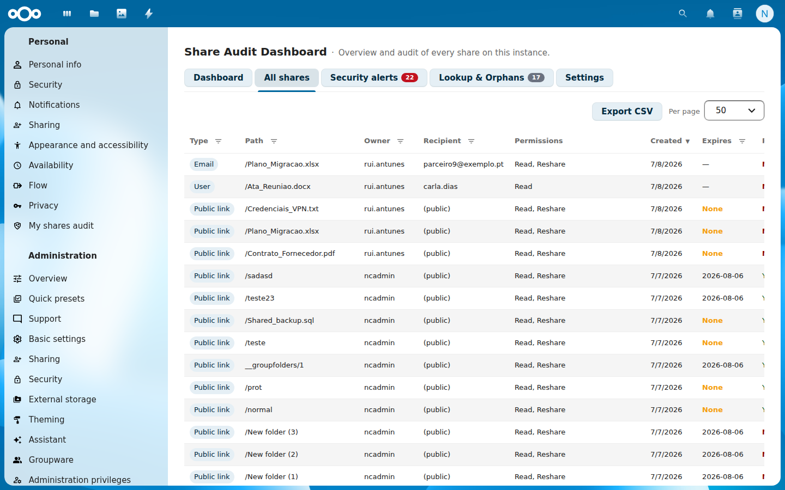Screen dimensions: 785x490
Task: Open the user avatar menu N
Action: click(x=764, y=14)
